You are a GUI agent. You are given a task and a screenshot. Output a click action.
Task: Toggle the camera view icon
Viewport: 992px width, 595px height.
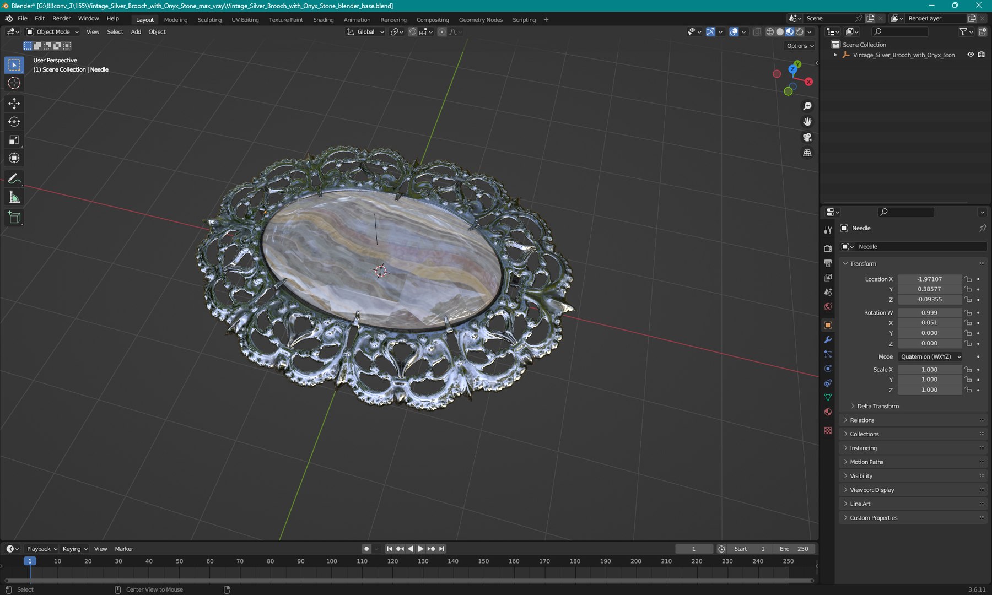click(807, 137)
